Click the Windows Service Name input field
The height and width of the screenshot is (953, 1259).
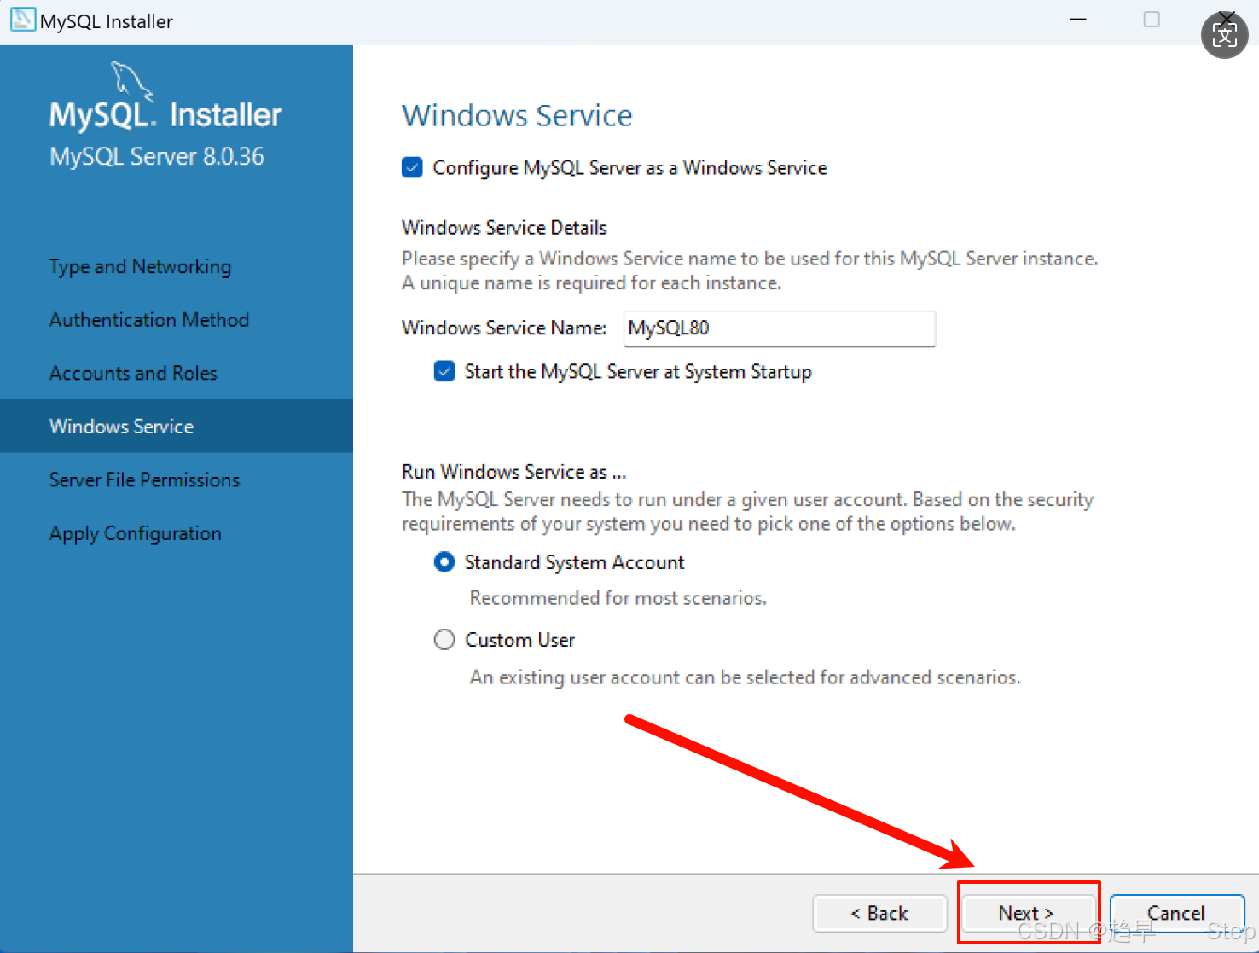(x=780, y=328)
